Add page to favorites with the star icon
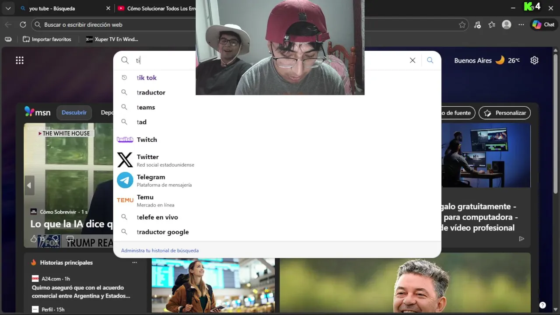This screenshot has height=315, width=560. (x=462, y=25)
